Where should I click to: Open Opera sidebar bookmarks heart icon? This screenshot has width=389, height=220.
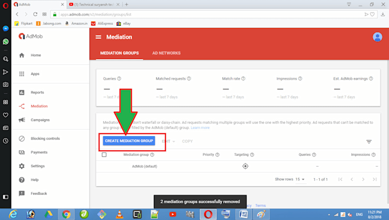tap(6, 115)
